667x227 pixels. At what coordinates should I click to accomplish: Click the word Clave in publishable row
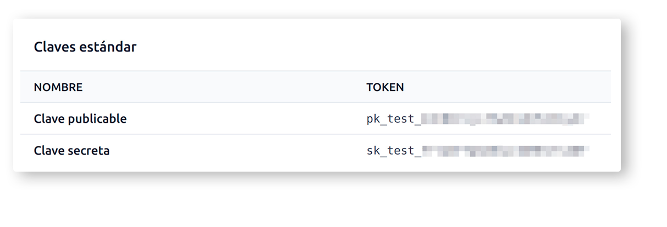pyautogui.click(x=49, y=119)
